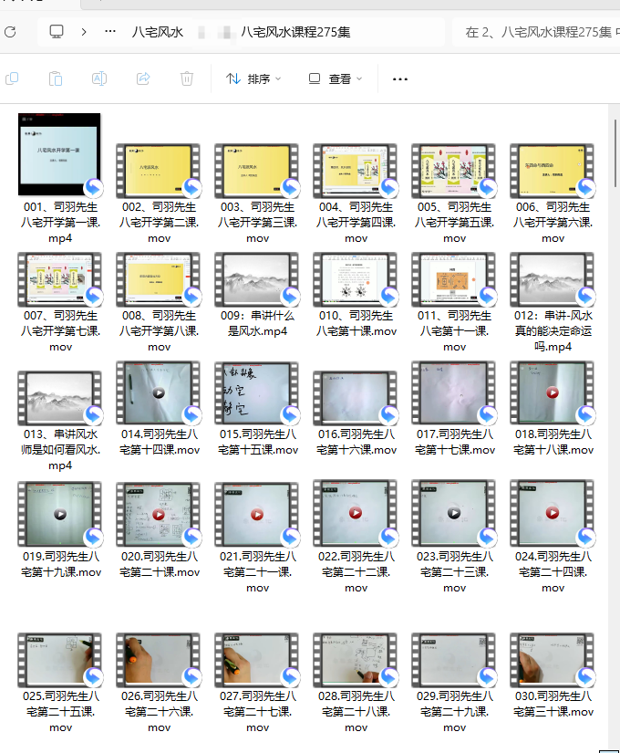Click the Share toolbar icon
The height and width of the screenshot is (753, 620).
point(143,78)
